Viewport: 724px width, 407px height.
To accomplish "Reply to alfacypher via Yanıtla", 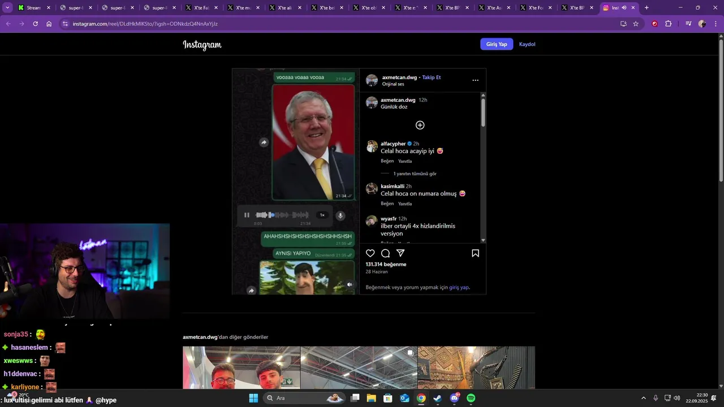I will coord(405,161).
